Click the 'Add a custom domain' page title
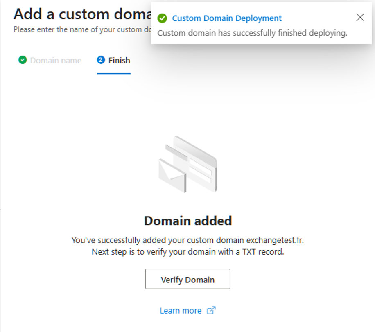The height and width of the screenshot is (332, 375). 83,14
